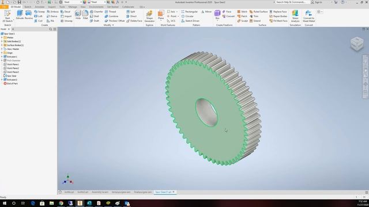Screen dimensions: 369x207
Task: Expand the Solid Bodies(1) node
Action: (x=2, y=41)
